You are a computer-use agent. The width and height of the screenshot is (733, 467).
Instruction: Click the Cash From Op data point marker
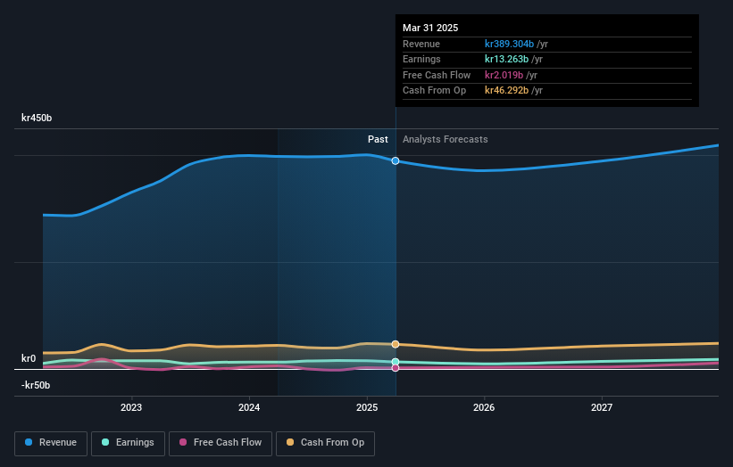pyautogui.click(x=396, y=344)
